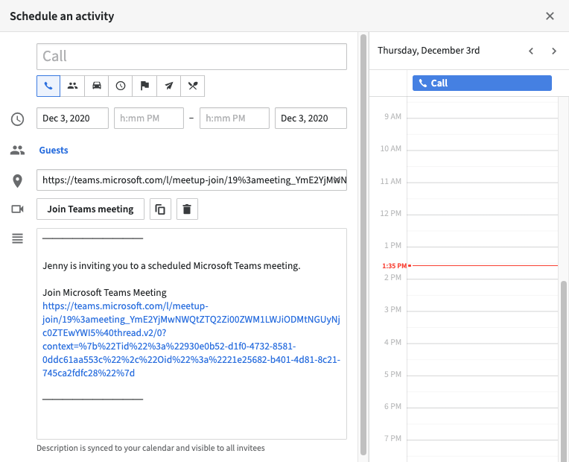Select the Email paper plane activity type
The image size is (569, 462).
pyautogui.click(x=169, y=86)
